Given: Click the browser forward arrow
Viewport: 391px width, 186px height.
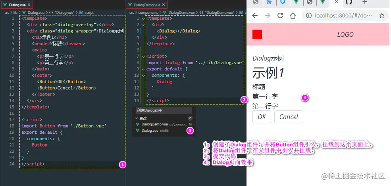Looking at the screenshot, I should tap(267, 16).
